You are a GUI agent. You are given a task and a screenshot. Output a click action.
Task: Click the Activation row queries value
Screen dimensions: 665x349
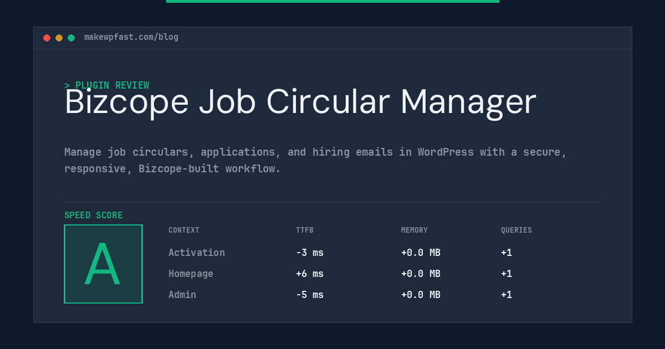(x=507, y=253)
